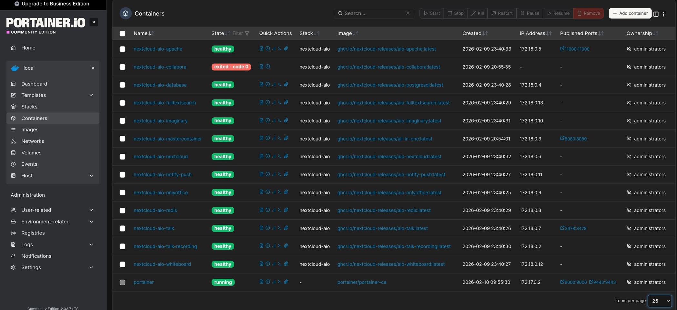
Task: View stats for nextcloud-aio-database container
Action: coord(274,84)
